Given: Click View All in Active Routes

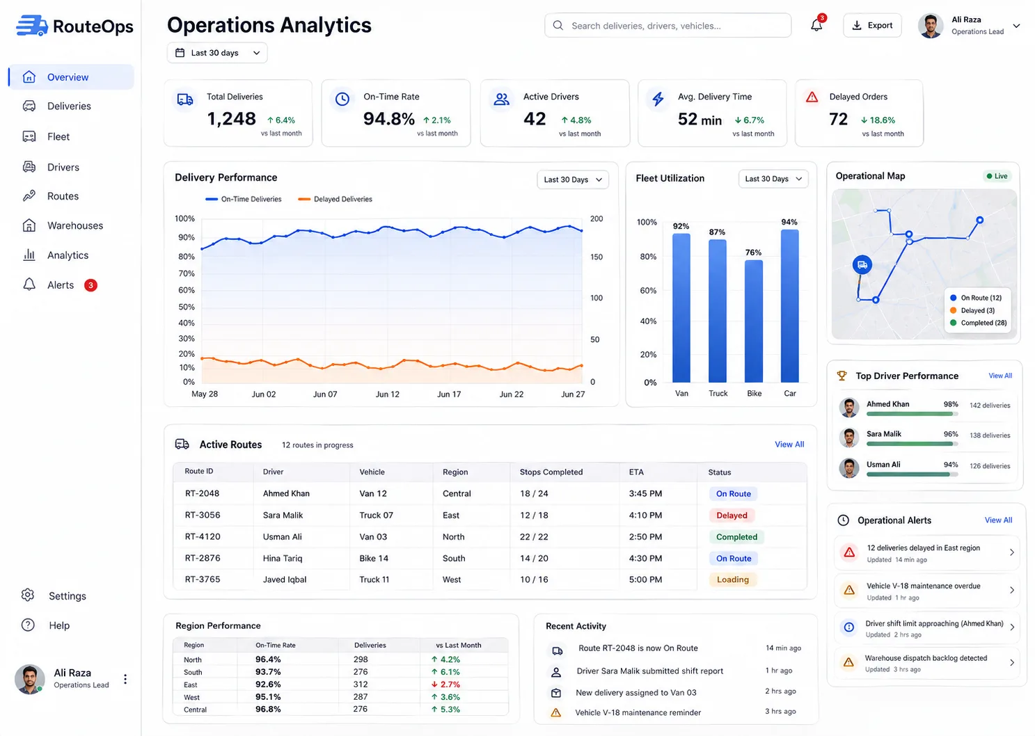Looking at the screenshot, I should 789,445.
